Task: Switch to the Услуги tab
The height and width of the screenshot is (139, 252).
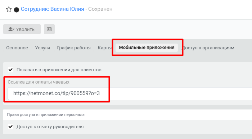Action: click(x=42, y=48)
